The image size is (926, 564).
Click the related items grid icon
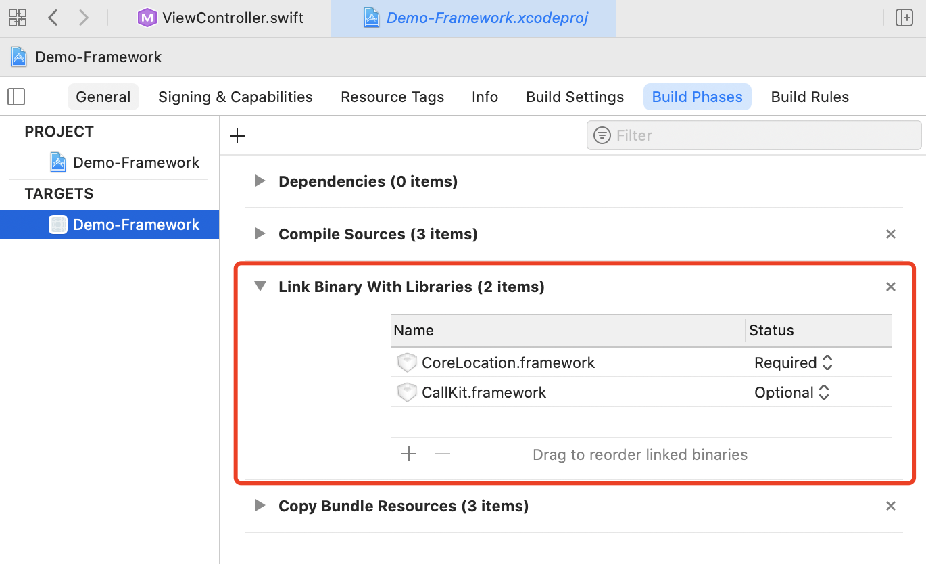point(18,18)
